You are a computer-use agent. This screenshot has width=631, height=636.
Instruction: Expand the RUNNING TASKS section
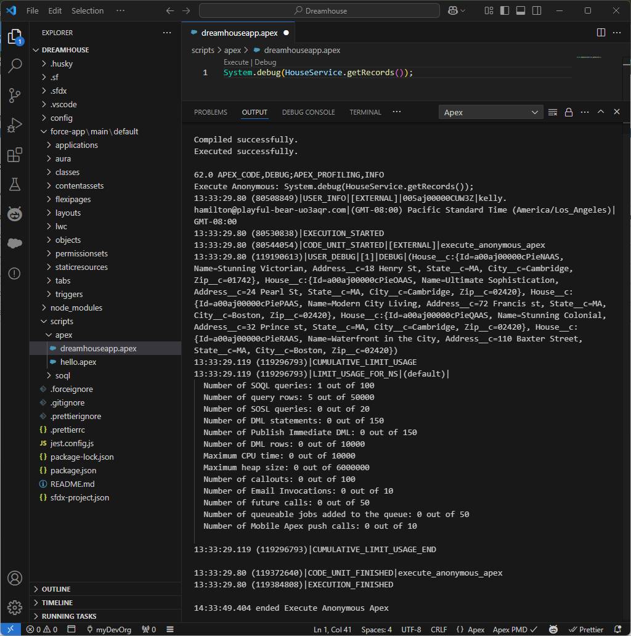(105, 616)
